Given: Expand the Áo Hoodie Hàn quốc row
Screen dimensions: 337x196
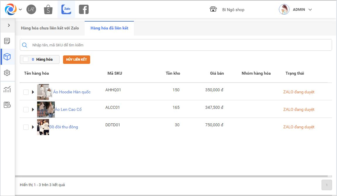Looking at the screenshot, I should coord(33,92).
